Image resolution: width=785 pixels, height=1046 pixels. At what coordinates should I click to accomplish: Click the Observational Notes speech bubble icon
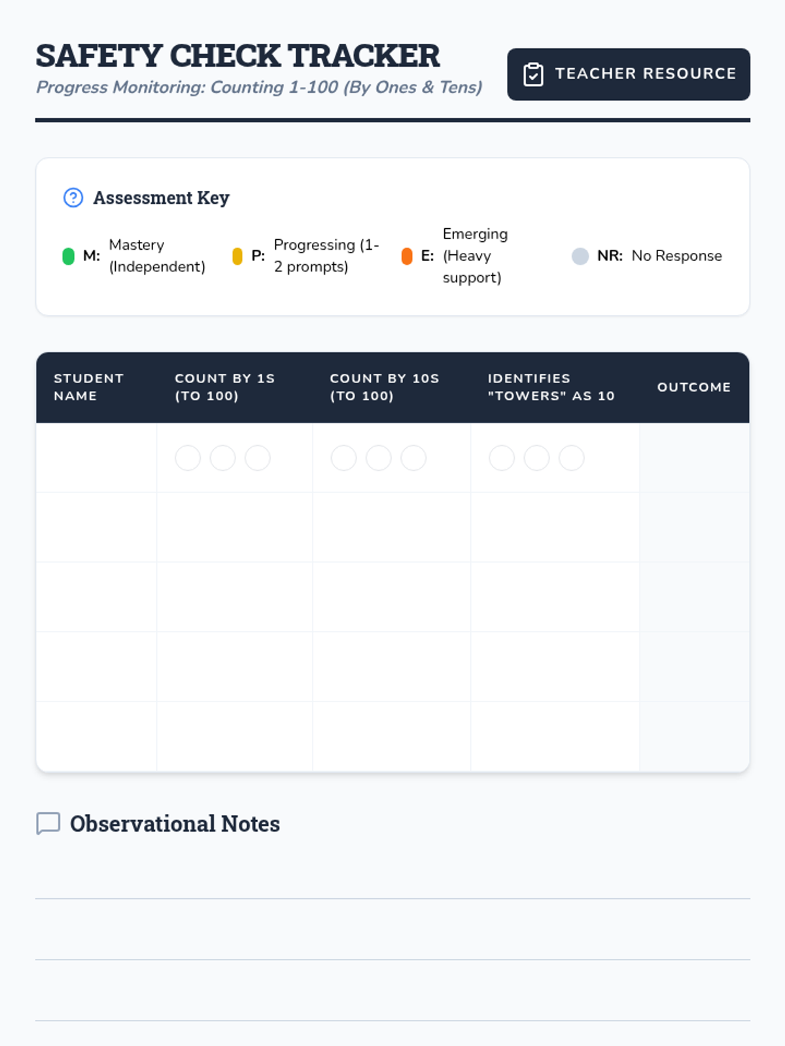[x=48, y=823]
